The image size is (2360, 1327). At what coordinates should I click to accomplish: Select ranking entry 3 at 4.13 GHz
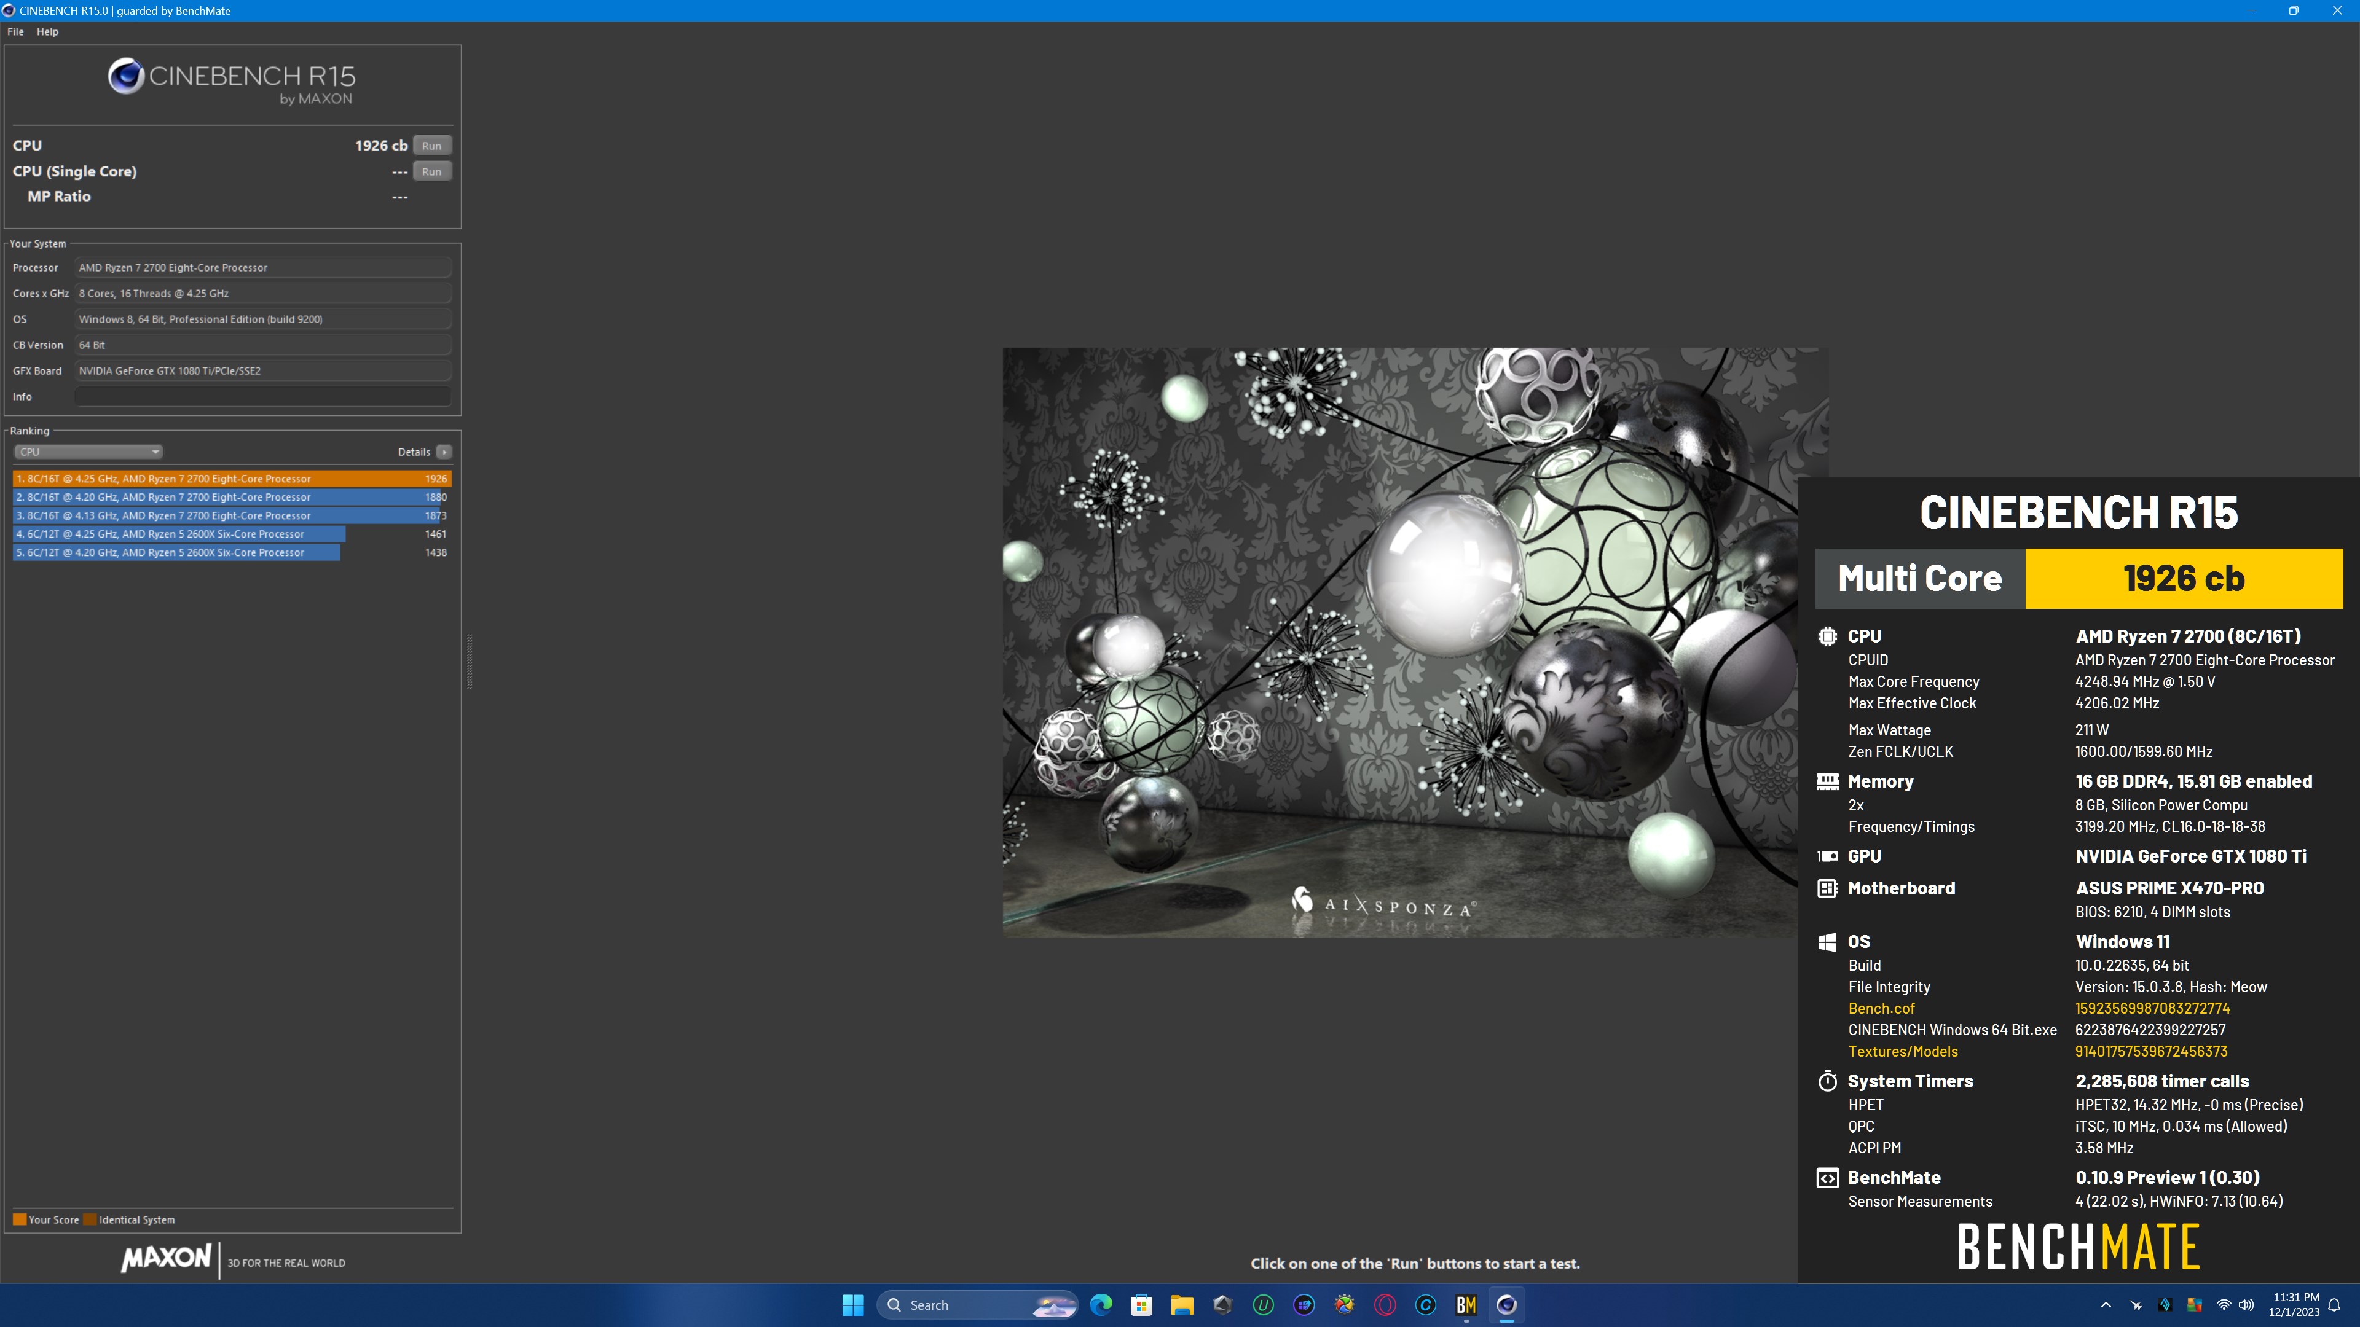point(232,515)
